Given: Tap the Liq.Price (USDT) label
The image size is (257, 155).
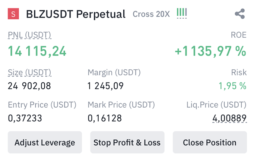Looking at the screenshot, I should [x=216, y=105].
